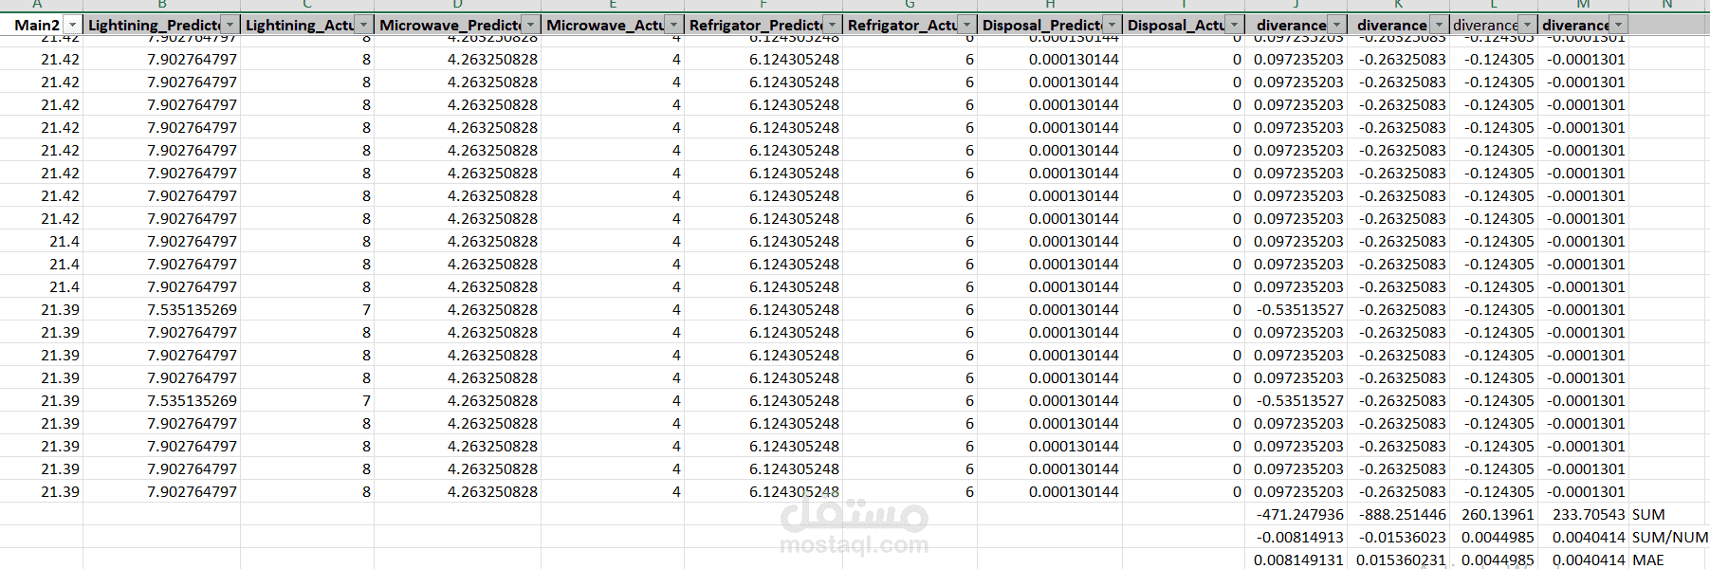Select the Microwave_Predict header cell label
The width and height of the screenshot is (1710, 569).
click(x=450, y=26)
